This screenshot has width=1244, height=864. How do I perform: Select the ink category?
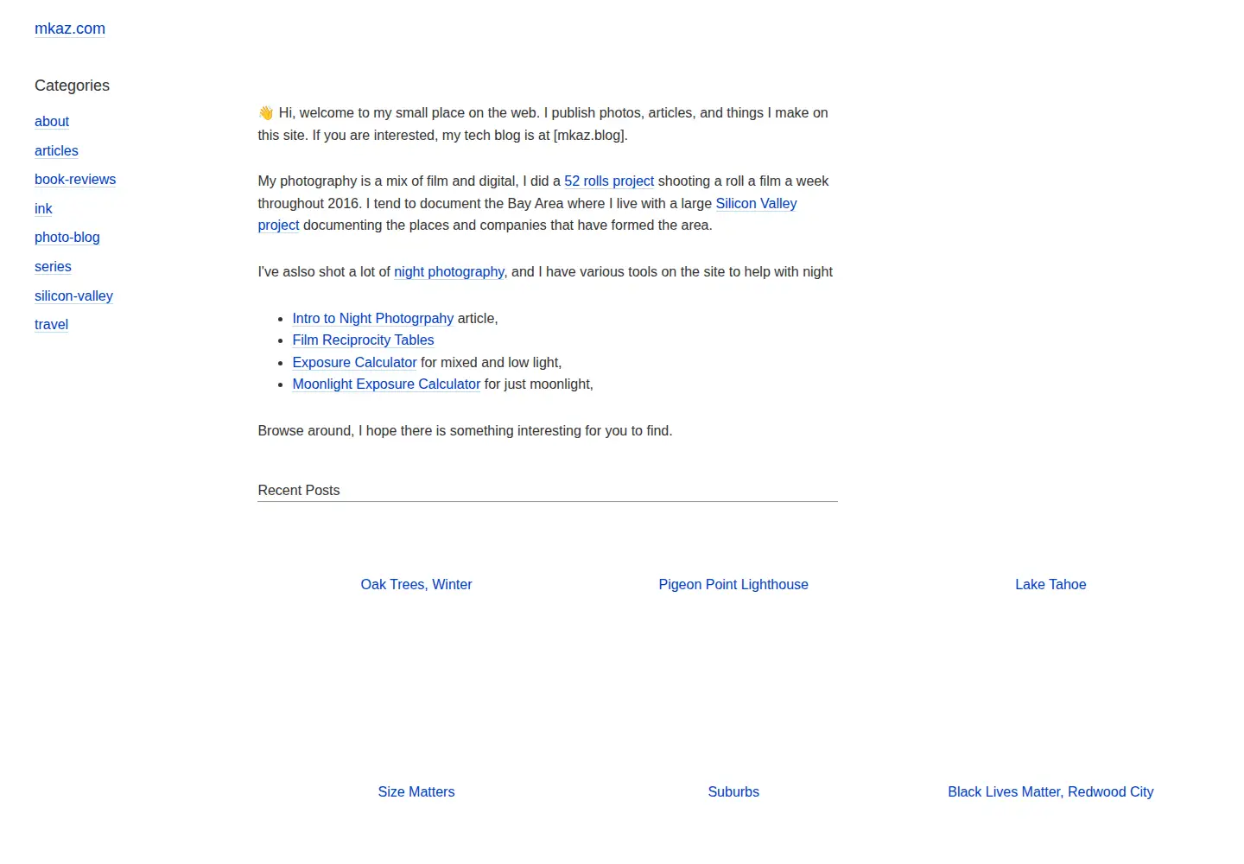point(43,208)
